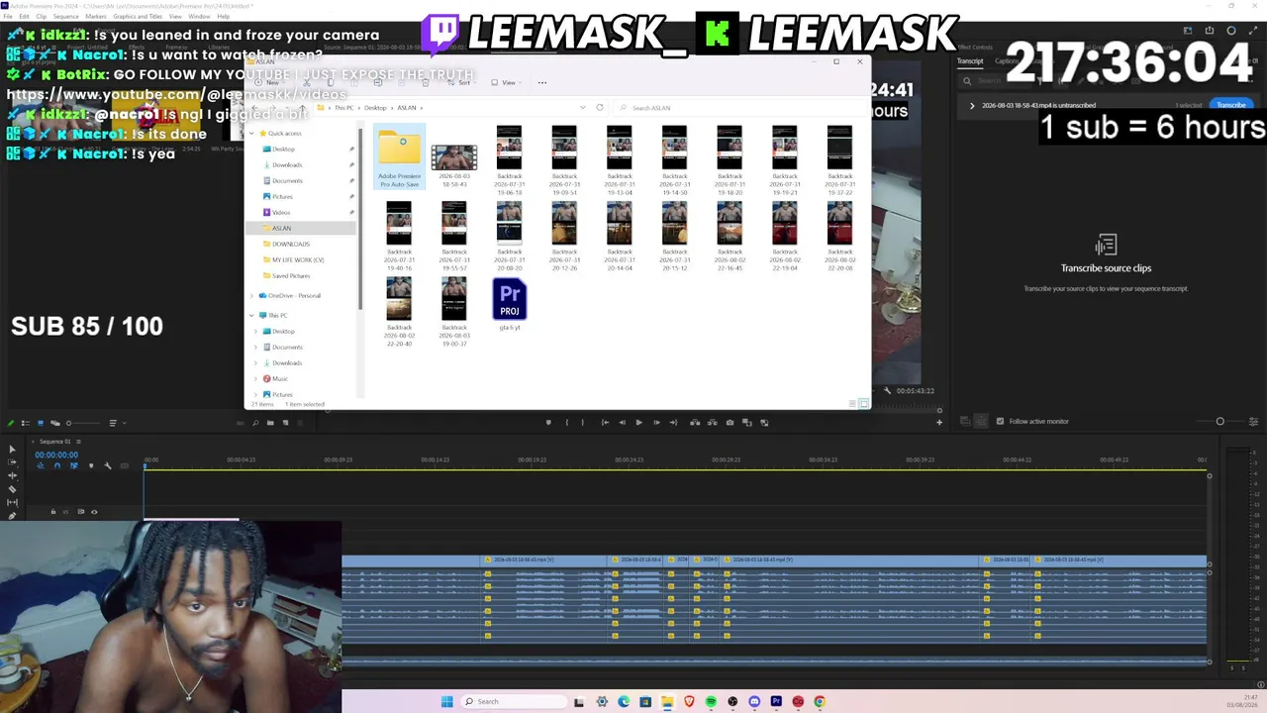Open Discord from the Windows taskbar
Viewport: 1267px width, 713px height.
pos(754,701)
